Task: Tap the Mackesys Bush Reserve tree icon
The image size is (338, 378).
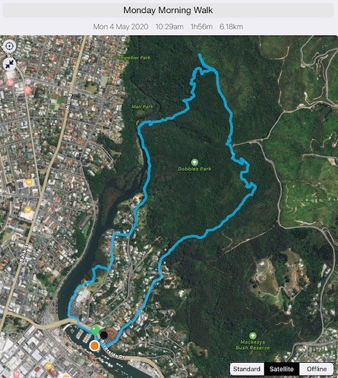Action: coord(252,336)
